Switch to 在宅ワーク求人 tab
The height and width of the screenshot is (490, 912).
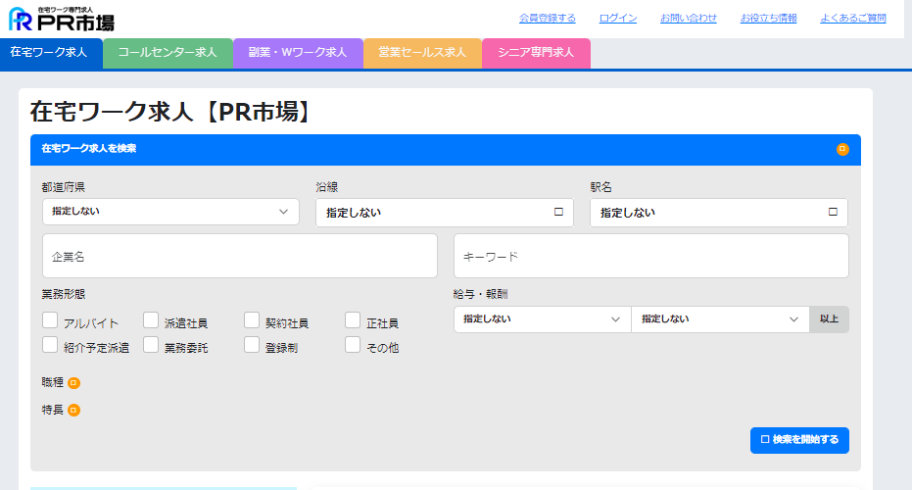(51, 53)
